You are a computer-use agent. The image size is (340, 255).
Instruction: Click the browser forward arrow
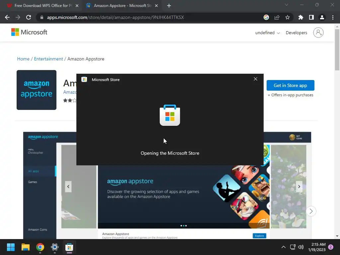click(x=18, y=17)
